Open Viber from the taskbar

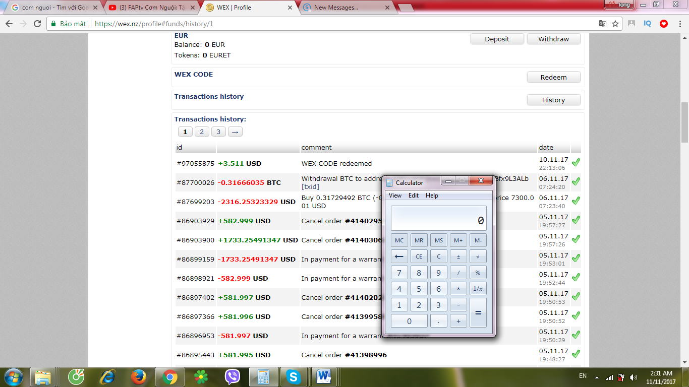click(x=233, y=376)
